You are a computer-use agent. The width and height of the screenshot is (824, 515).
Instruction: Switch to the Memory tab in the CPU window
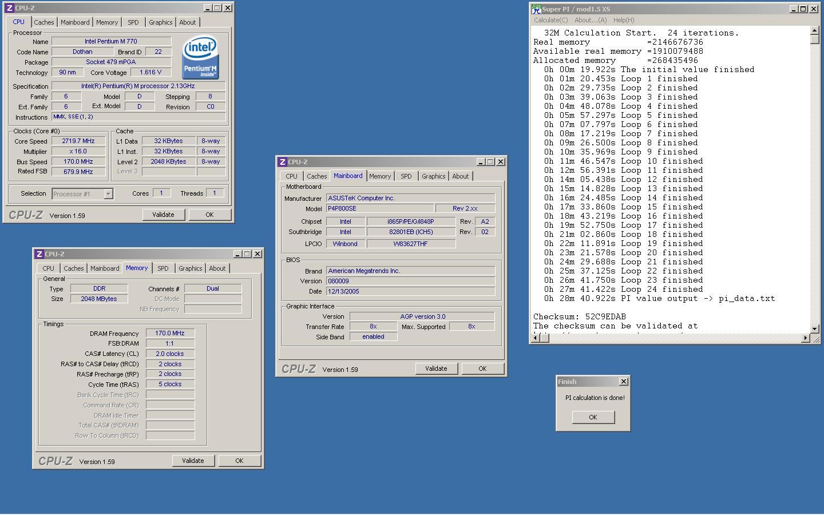click(107, 22)
